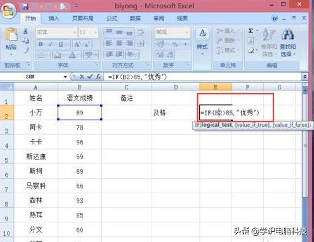Increase font size with the large A
Viewport: 314px width, 242px height.
(77, 44)
